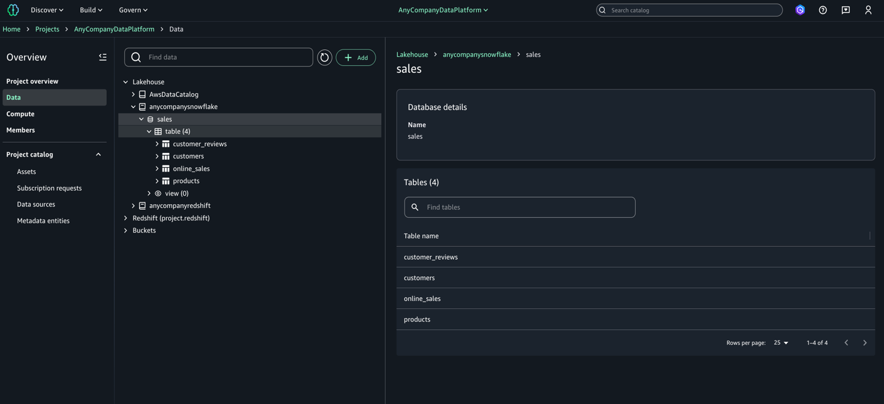Screen dimensions: 884x404
Task: Open the help question mark icon
Action: coord(823,10)
